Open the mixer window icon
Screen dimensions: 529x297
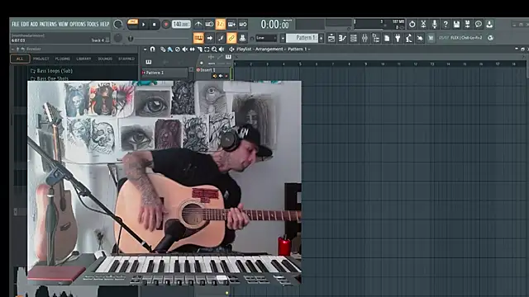point(365,38)
